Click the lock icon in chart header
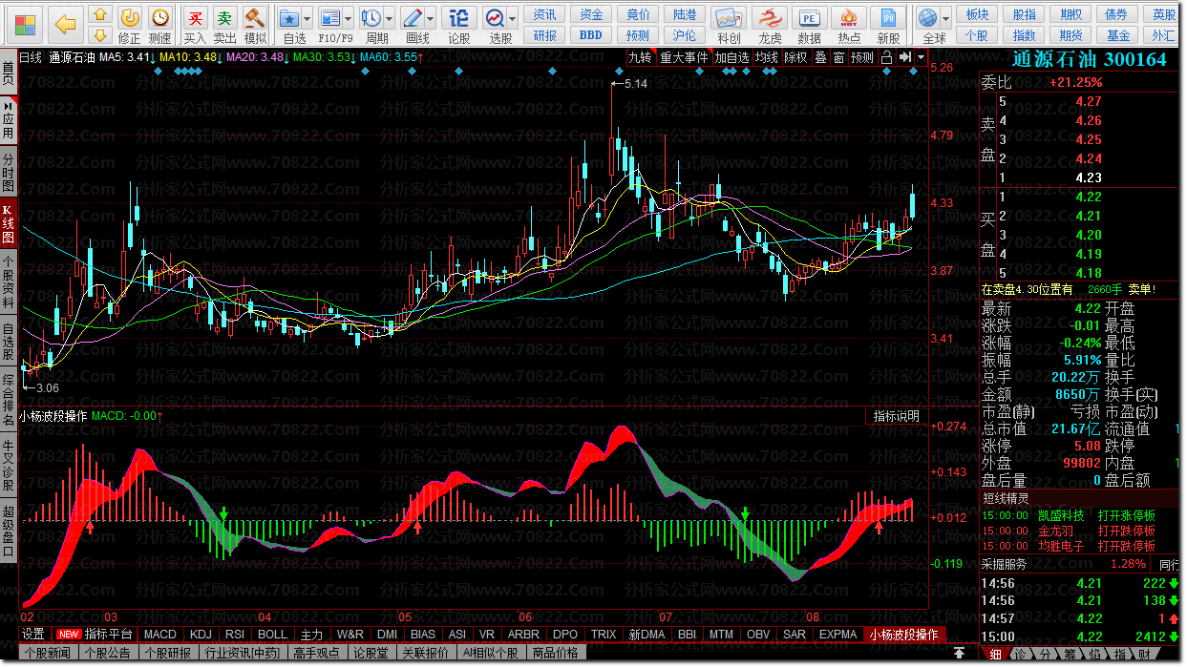 (x=886, y=57)
